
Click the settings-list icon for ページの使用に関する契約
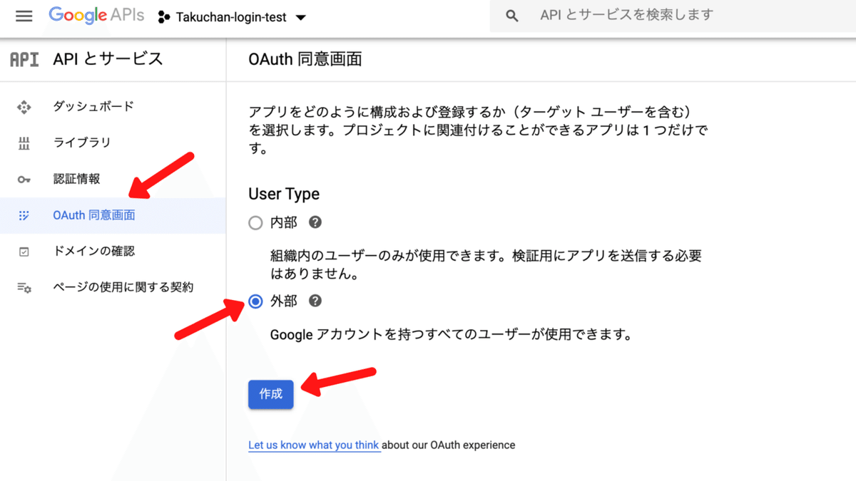24,288
